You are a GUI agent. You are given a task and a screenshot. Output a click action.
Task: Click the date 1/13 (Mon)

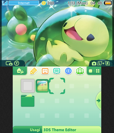[77, 3]
